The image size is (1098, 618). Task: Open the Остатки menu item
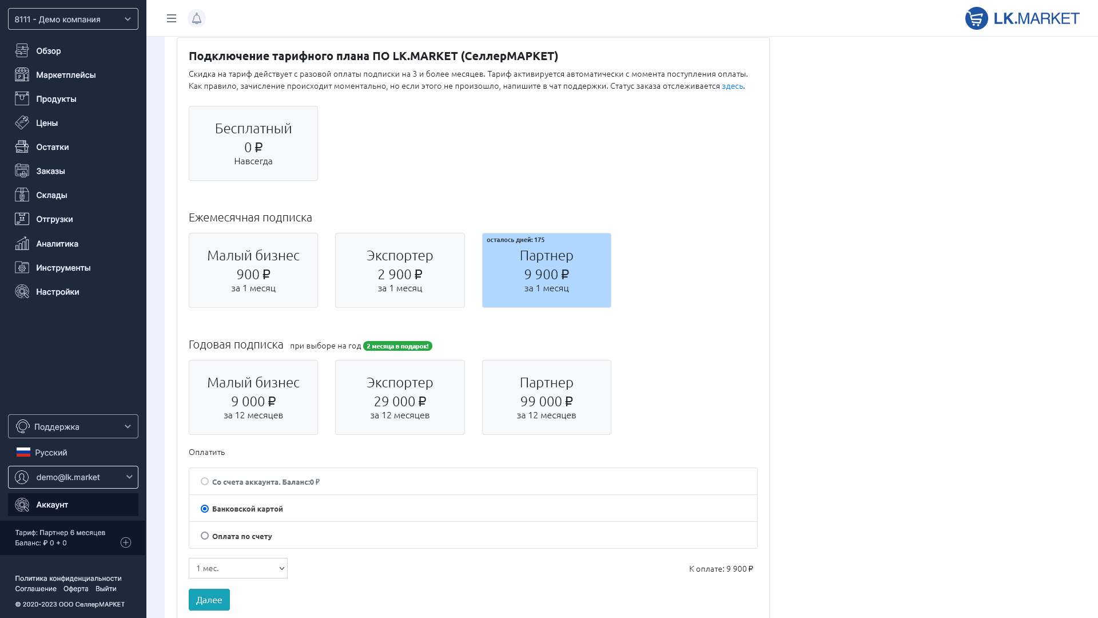click(x=53, y=147)
